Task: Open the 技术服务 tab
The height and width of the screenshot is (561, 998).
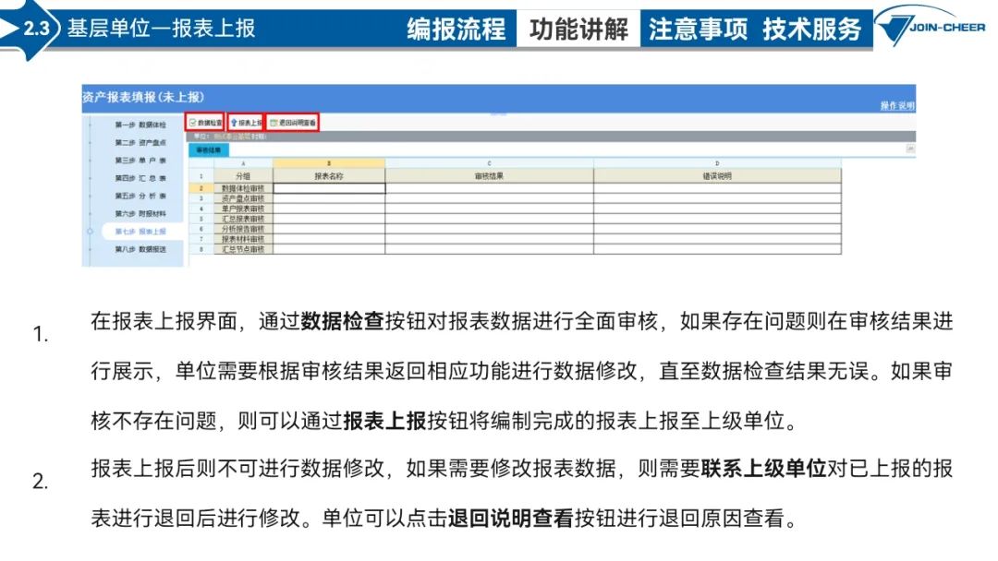Action: coord(811,30)
